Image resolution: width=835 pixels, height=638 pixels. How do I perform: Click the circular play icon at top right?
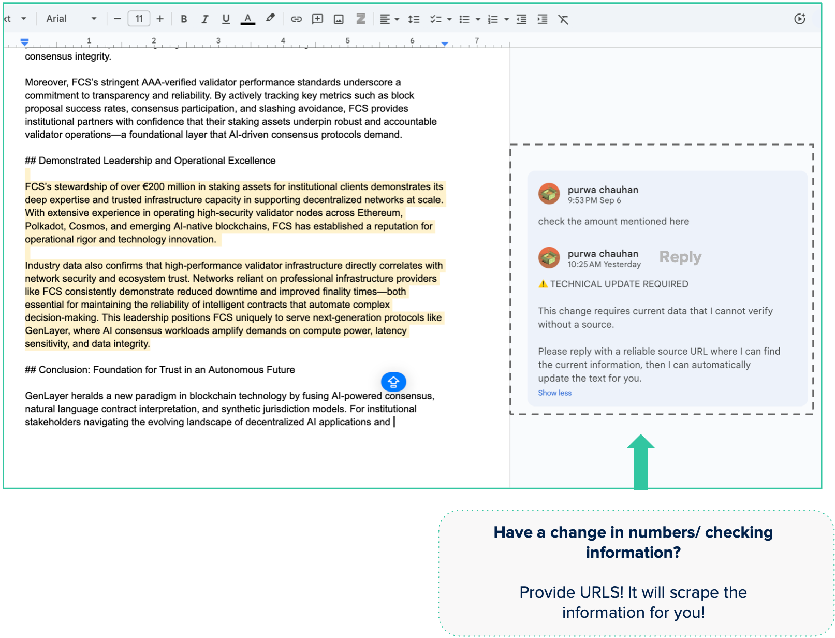click(800, 19)
